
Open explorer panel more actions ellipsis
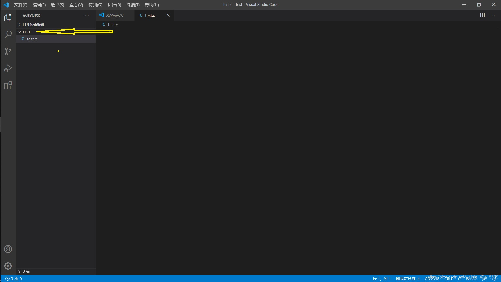tap(87, 15)
